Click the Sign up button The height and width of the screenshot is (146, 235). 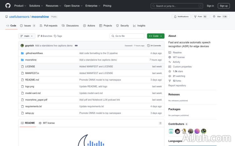224,6
